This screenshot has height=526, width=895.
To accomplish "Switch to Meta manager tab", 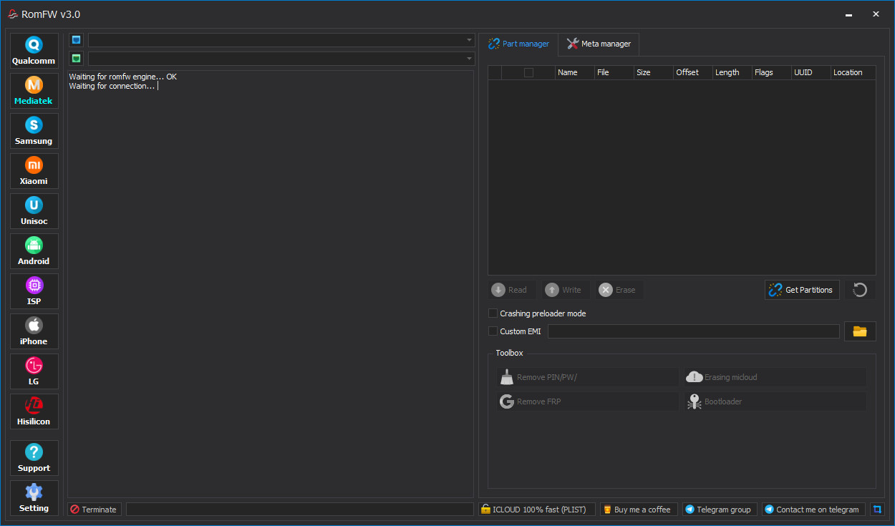I will pyautogui.click(x=599, y=44).
